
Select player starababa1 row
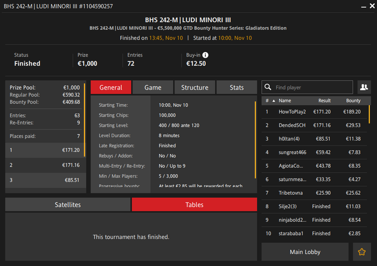[x=314, y=233]
